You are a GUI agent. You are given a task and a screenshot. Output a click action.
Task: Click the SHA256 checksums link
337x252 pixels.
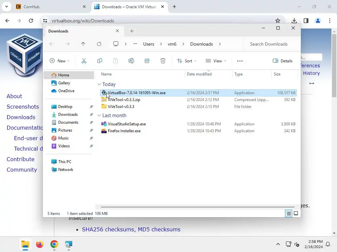coord(108,229)
